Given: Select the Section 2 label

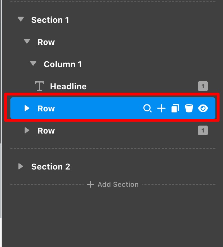Looking at the screenshot, I should 51,166.
